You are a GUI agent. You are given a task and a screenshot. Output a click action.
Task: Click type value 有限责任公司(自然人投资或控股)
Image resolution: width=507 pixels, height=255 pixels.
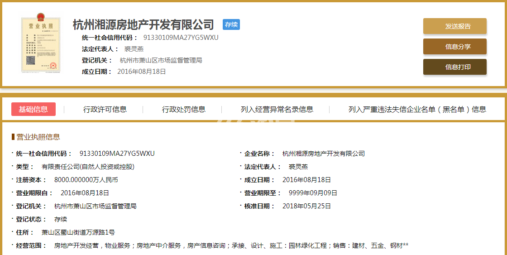88,167
